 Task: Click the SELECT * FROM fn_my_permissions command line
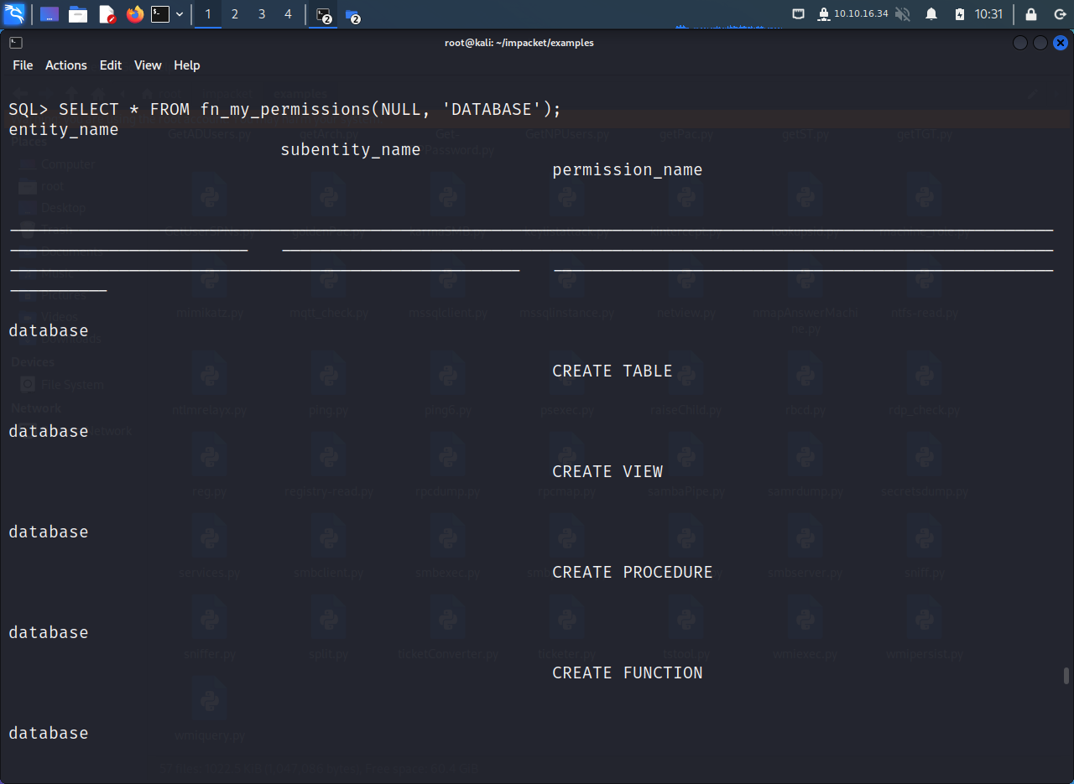[284, 110]
